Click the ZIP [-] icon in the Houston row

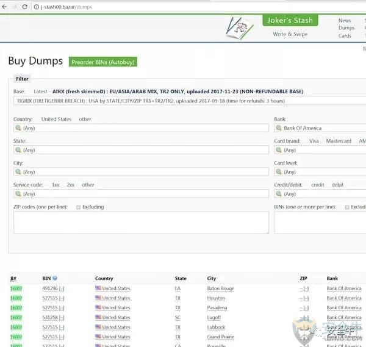(306, 298)
